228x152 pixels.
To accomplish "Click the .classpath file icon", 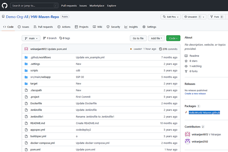I will coord(26,90).
